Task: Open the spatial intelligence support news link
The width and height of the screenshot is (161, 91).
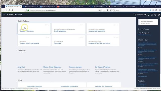Action: (x=147, y=58)
